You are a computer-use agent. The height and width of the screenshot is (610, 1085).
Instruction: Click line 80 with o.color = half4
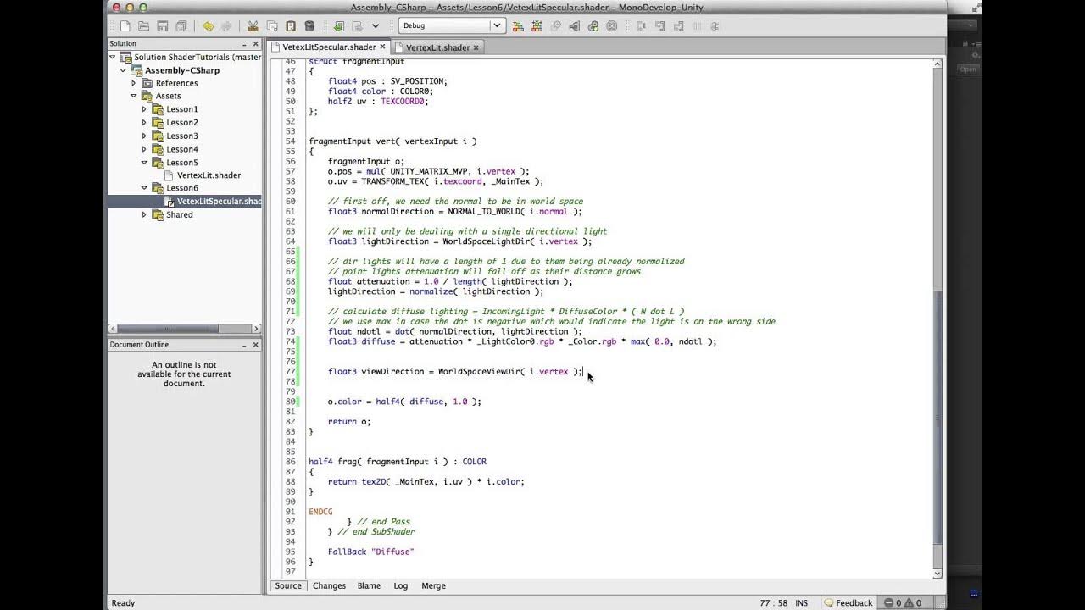tap(403, 402)
